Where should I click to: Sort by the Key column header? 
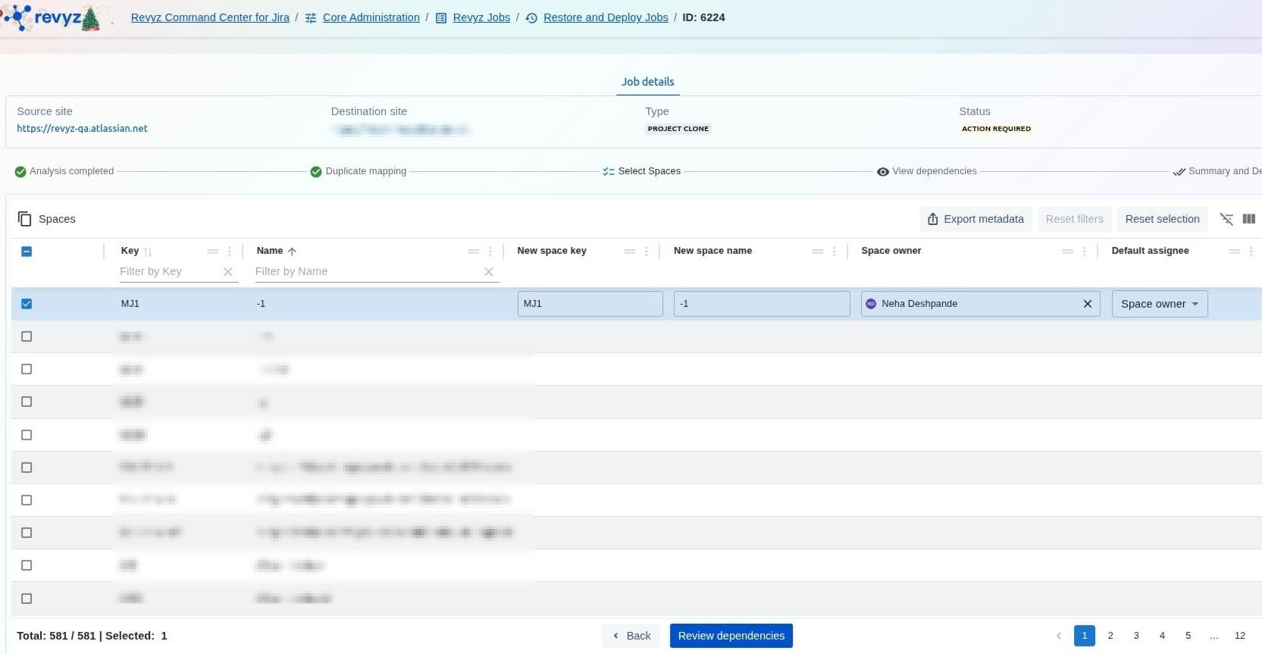tap(130, 251)
